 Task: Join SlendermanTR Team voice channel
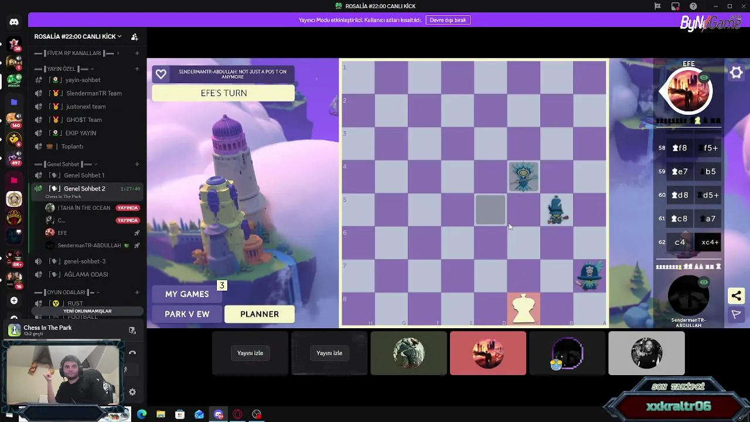pos(87,93)
